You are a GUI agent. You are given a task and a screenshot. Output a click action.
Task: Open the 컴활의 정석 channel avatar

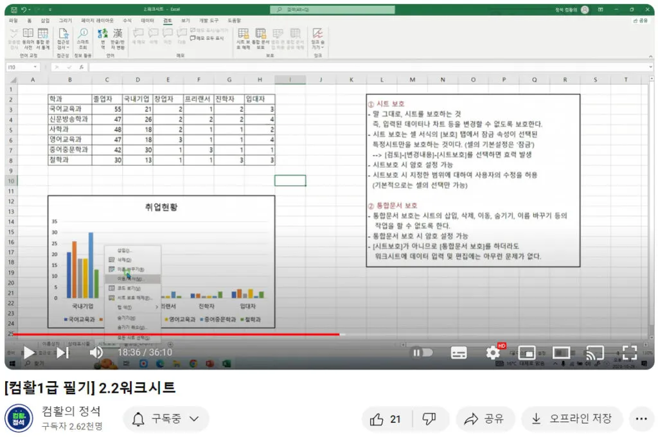pyautogui.click(x=18, y=418)
